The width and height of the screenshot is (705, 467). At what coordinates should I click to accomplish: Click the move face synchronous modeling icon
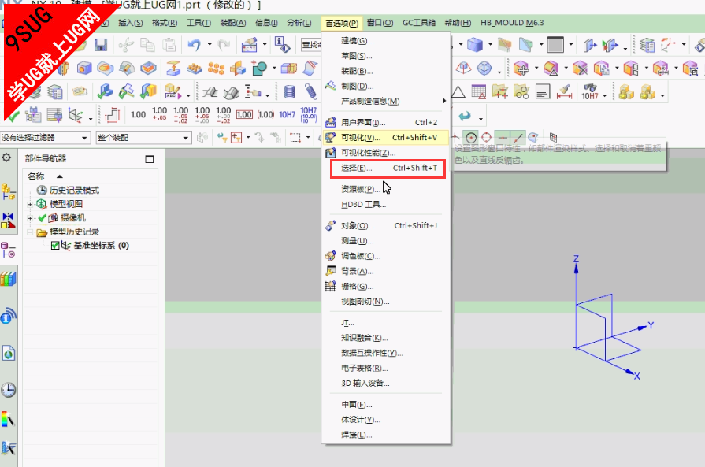(x=521, y=69)
